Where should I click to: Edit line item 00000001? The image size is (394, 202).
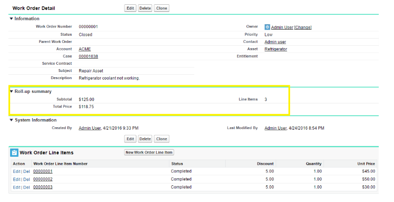click(x=16, y=171)
